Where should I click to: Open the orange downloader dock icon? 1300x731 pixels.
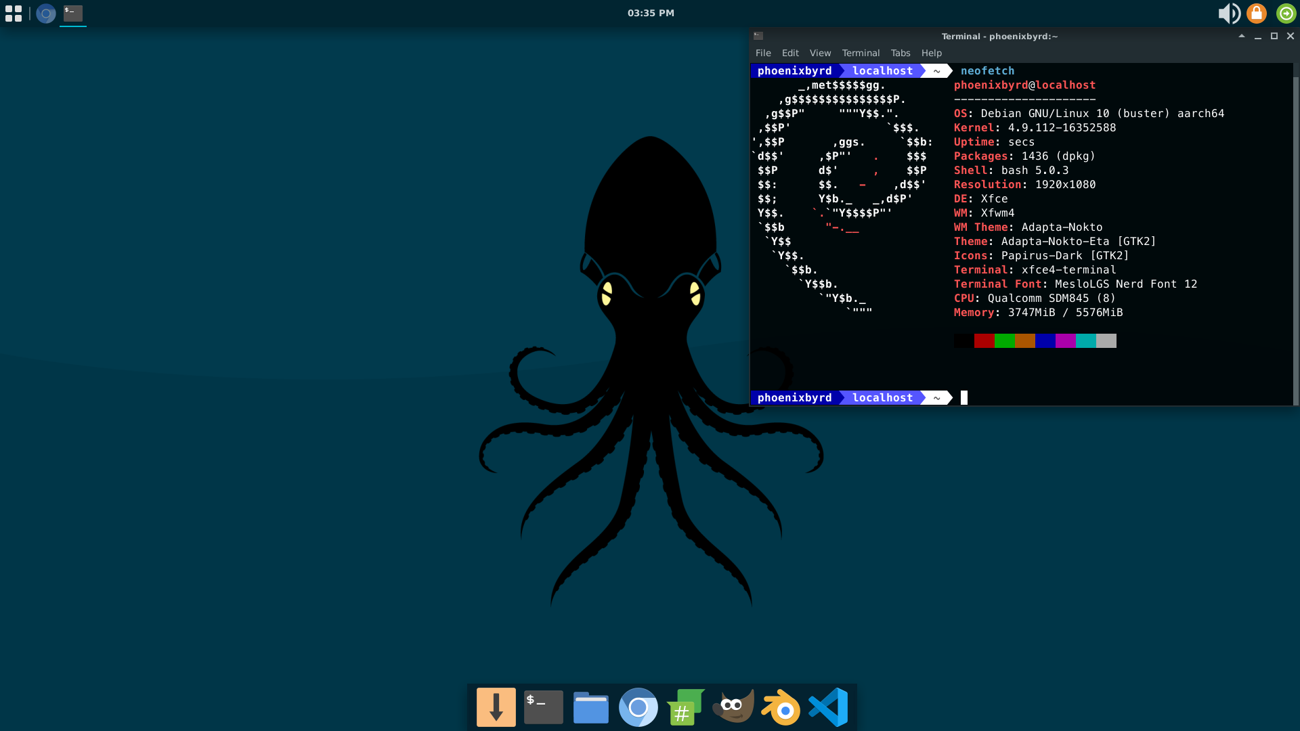tap(496, 707)
